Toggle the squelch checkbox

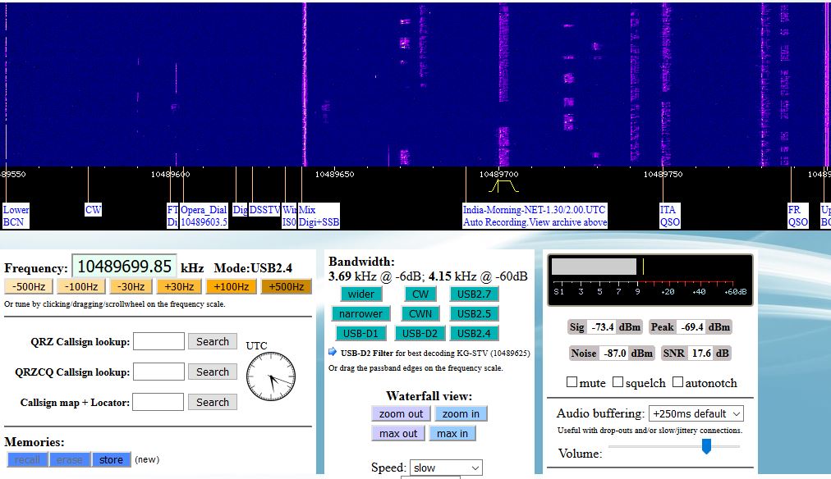[x=618, y=382]
